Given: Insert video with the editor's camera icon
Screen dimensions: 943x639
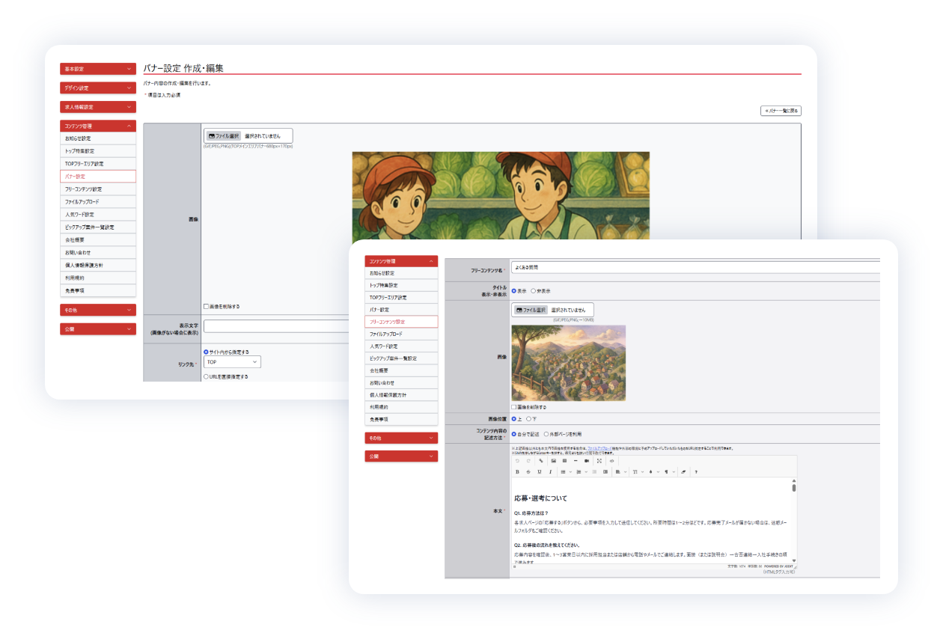Looking at the screenshot, I should [586, 461].
